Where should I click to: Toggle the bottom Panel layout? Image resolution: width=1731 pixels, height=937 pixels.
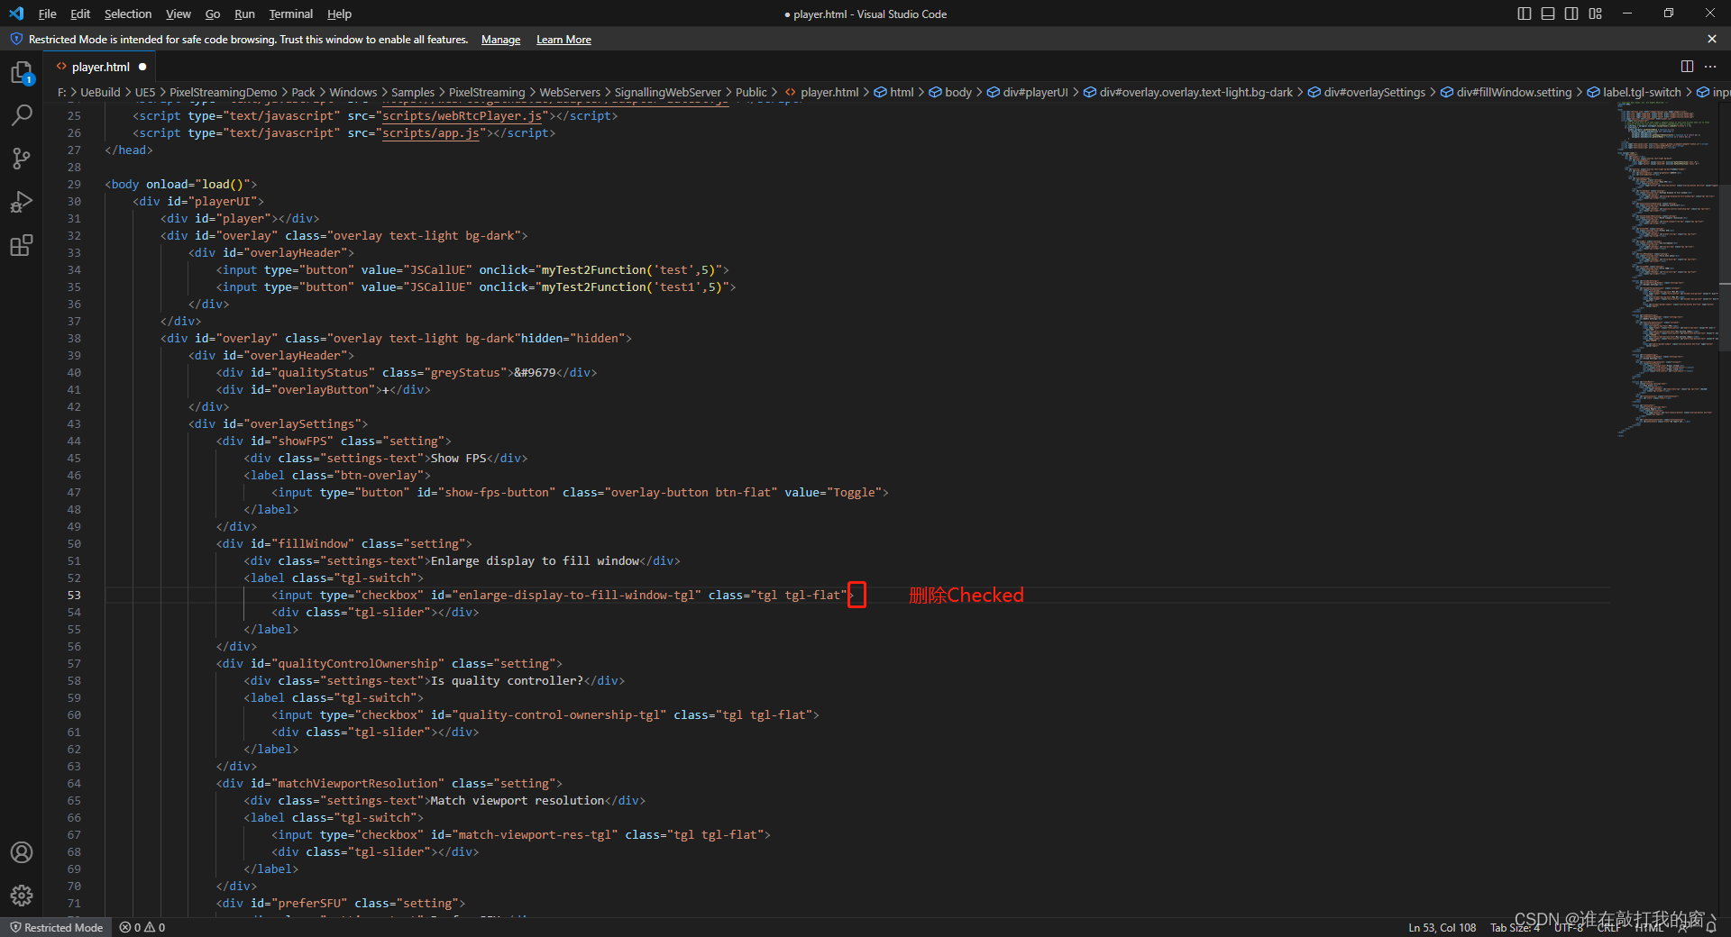click(x=1548, y=14)
